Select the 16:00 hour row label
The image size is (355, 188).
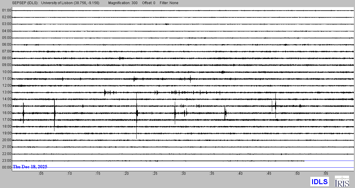pos(7,113)
